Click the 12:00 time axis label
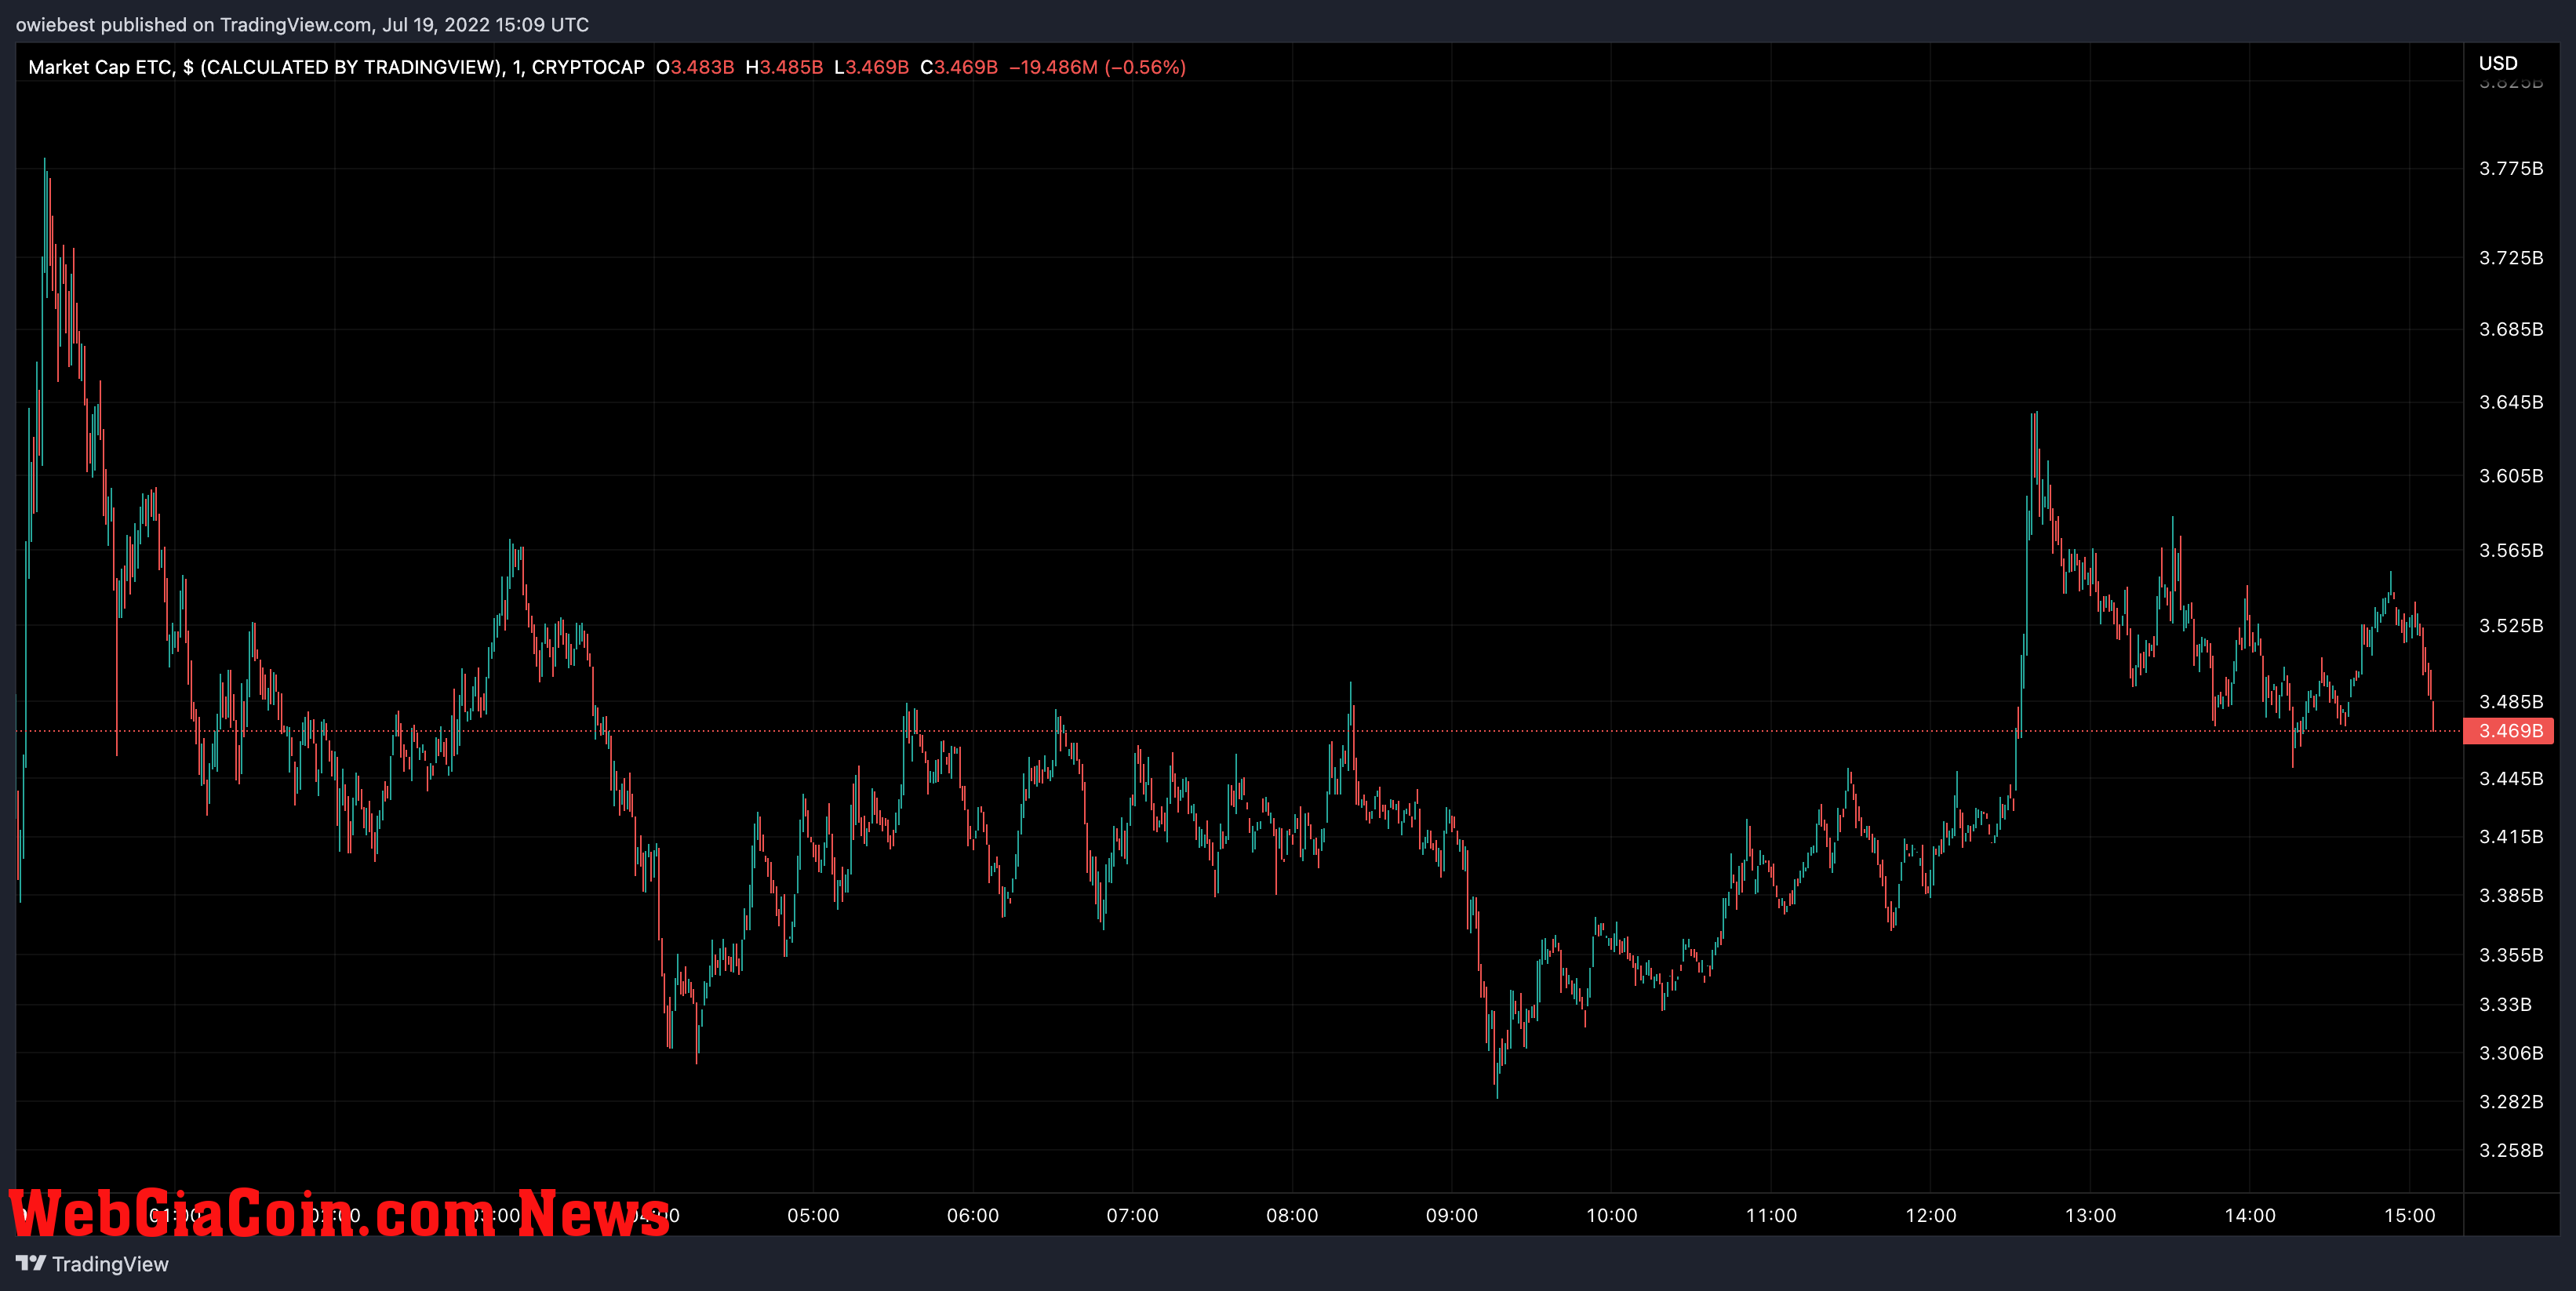 (1930, 1215)
